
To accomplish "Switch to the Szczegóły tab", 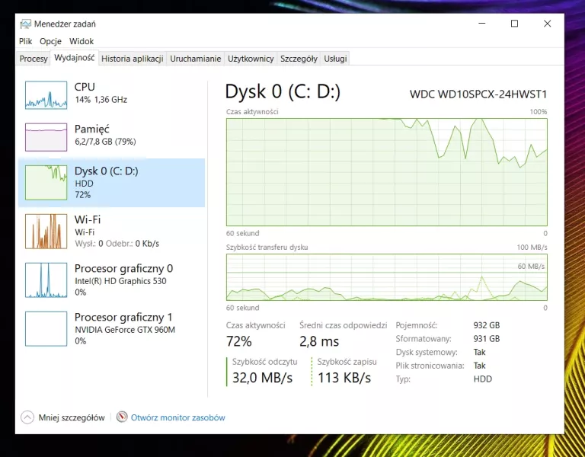I will pos(299,59).
